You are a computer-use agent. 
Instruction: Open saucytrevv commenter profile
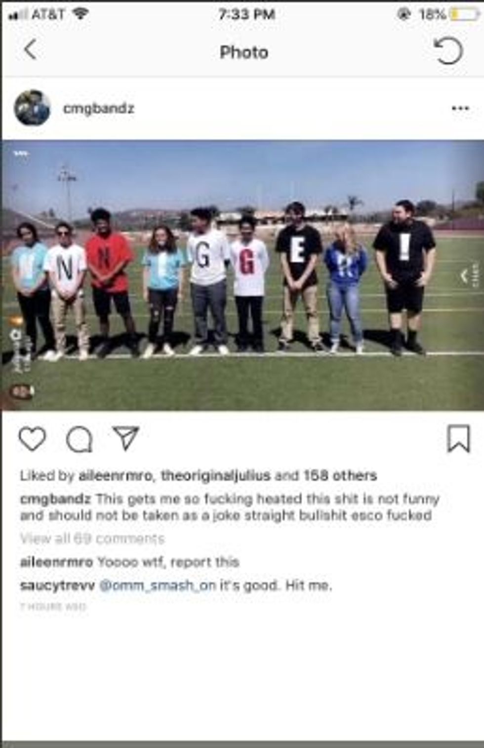click(57, 586)
